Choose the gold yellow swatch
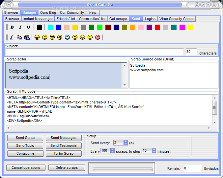The image size is (223, 178). pos(75,27)
